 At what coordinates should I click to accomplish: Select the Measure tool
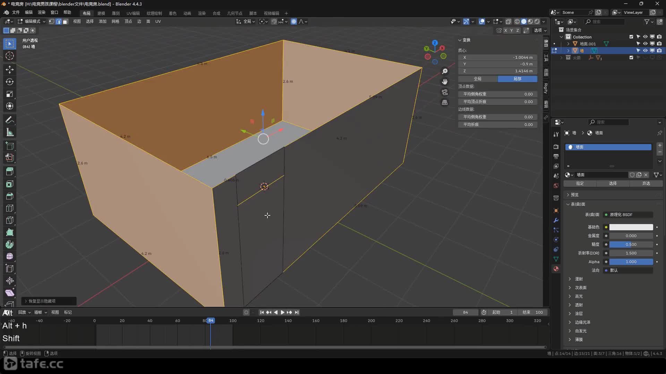click(x=10, y=132)
